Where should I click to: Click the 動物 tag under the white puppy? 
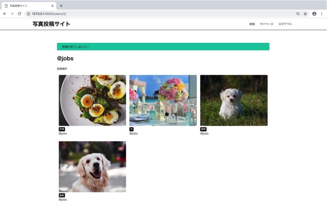(x=203, y=129)
